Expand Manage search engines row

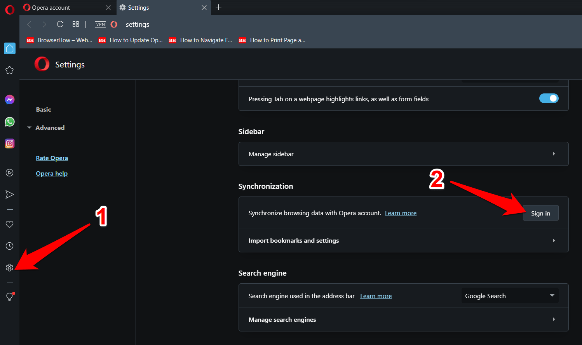403,319
